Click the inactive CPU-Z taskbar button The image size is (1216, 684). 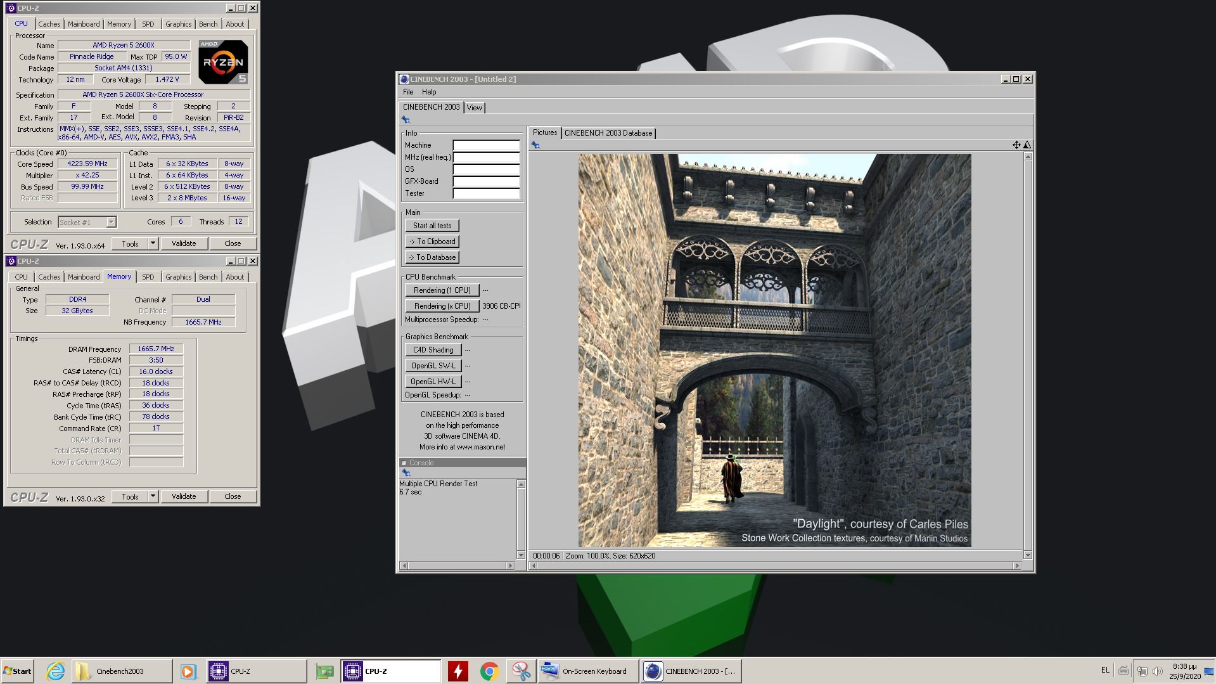click(256, 671)
